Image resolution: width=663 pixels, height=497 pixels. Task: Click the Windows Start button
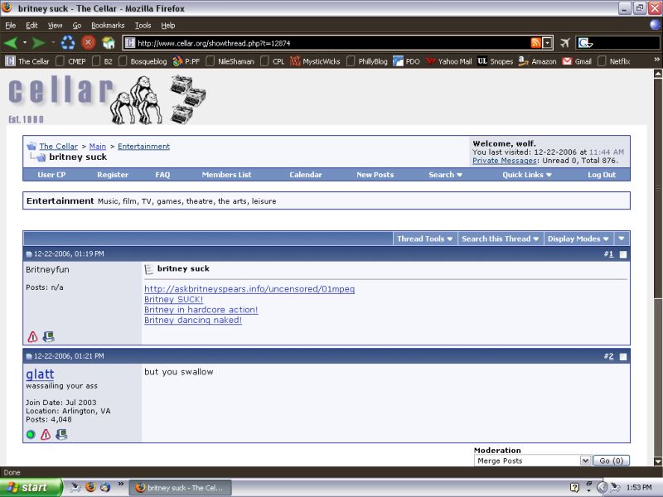(x=31, y=488)
